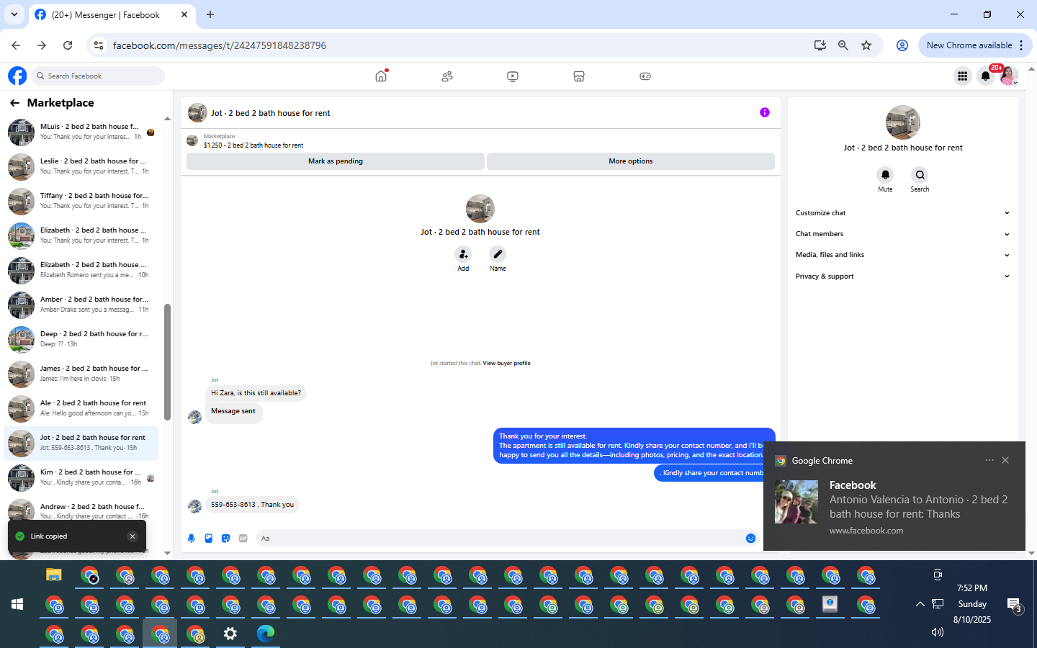Dismiss the Link copied toast

tap(133, 536)
